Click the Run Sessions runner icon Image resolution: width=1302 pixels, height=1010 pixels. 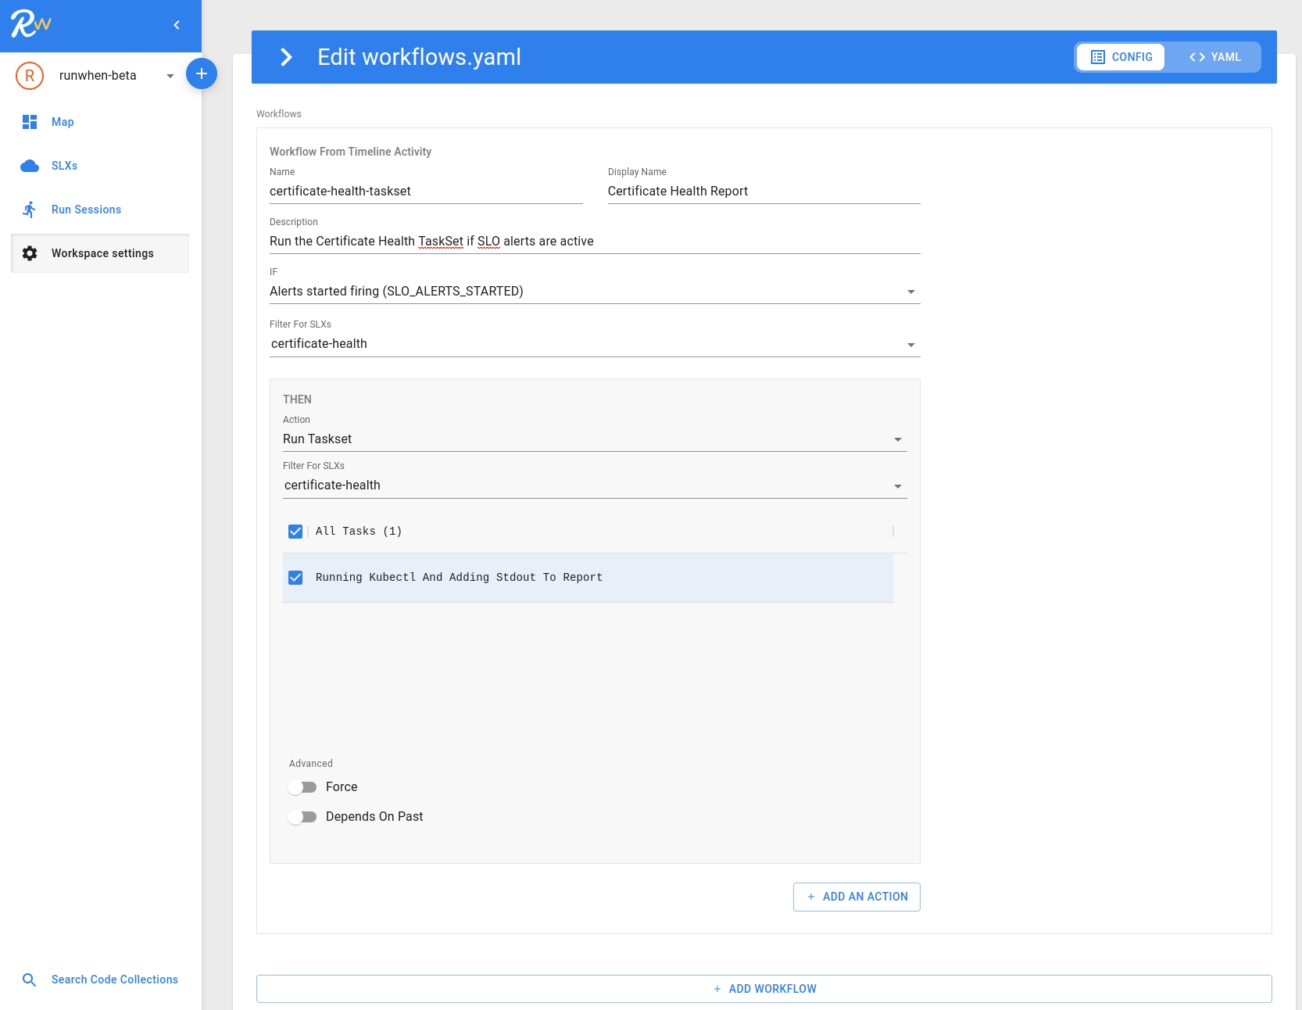click(x=30, y=210)
